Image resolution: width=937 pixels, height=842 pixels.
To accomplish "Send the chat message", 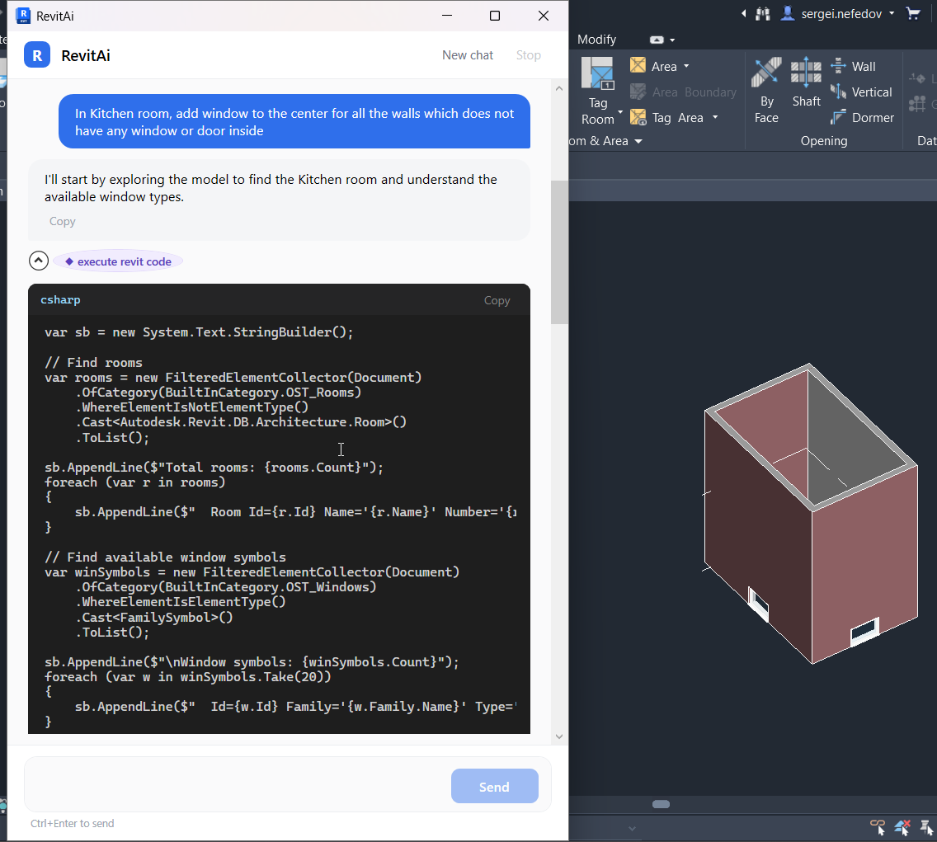I will (x=494, y=787).
